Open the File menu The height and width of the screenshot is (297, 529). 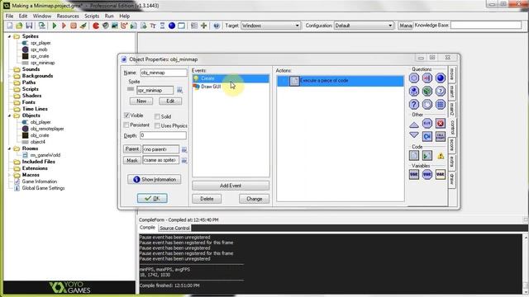9,16
